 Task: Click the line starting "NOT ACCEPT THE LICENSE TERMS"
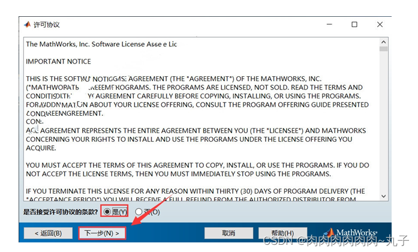point(178,174)
